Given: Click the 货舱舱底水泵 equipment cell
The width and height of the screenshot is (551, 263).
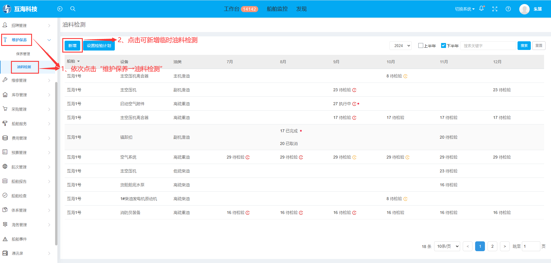Looking at the screenshot, I should (132, 185).
